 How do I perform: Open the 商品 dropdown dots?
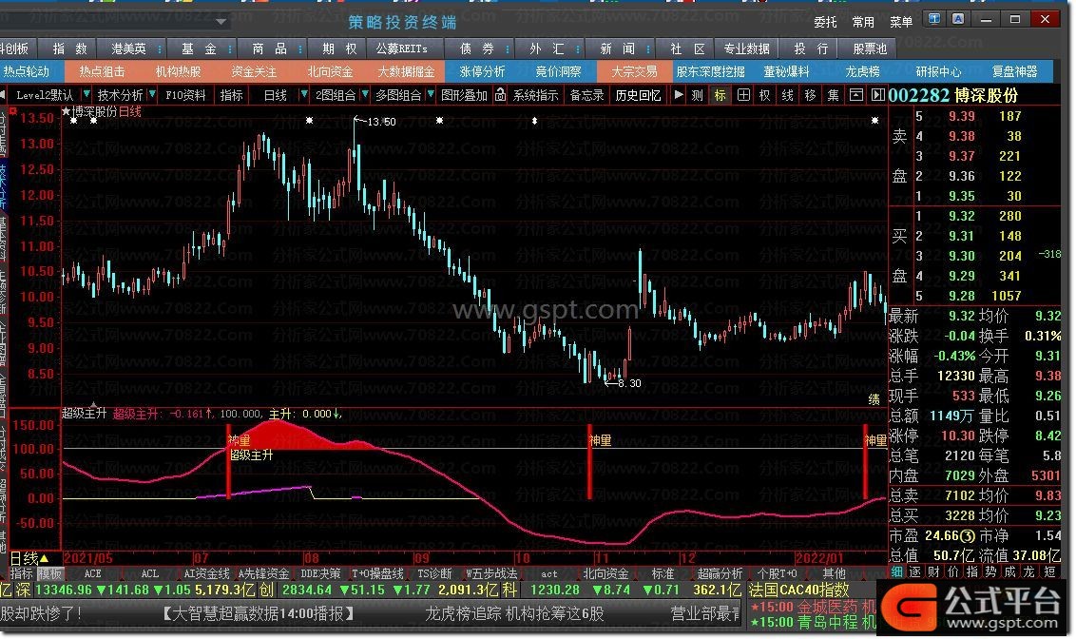tap(300, 48)
